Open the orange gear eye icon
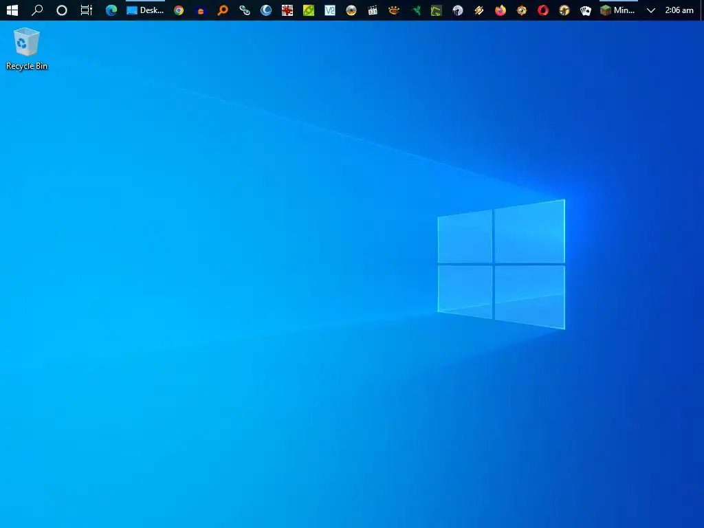The width and height of the screenshot is (704, 528). (x=522, y=10)
